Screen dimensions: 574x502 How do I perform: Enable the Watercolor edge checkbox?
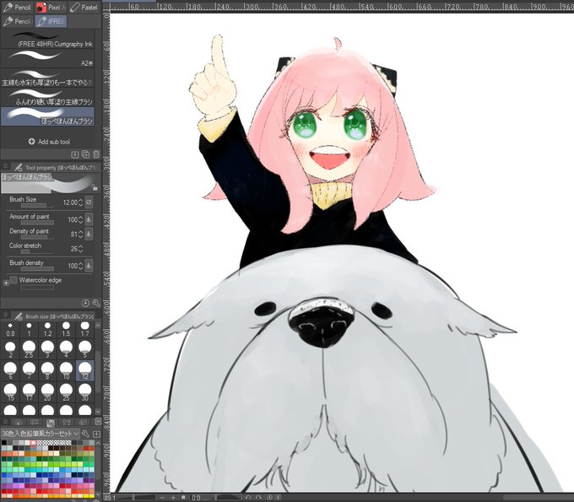(x=14, y=280)
